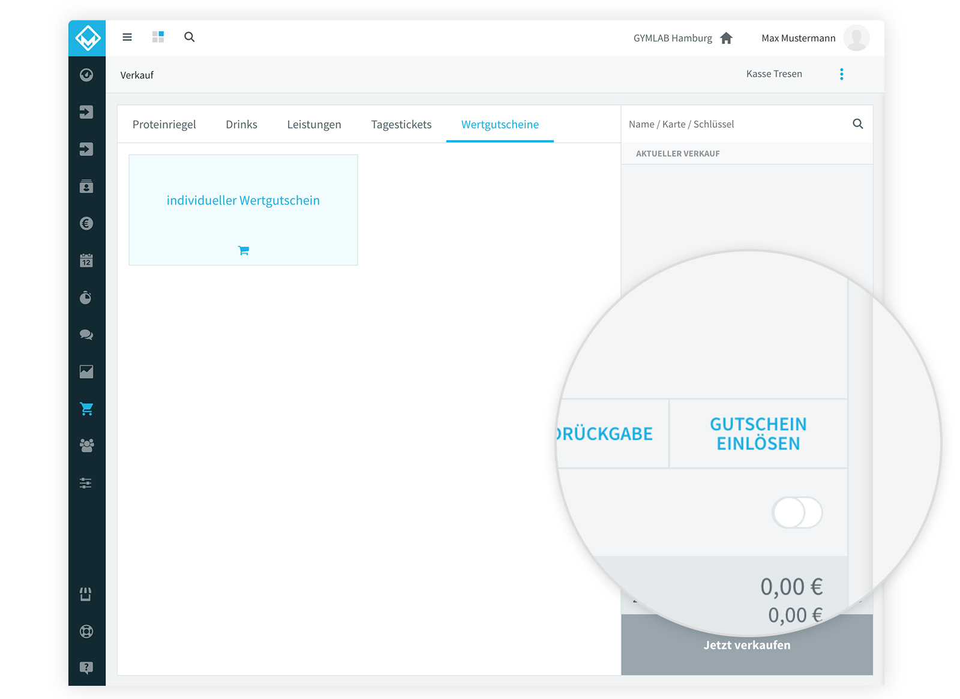Click the customer search magnifier icon
The width and height of the screenshot is (960, 699).
[858, 124]
